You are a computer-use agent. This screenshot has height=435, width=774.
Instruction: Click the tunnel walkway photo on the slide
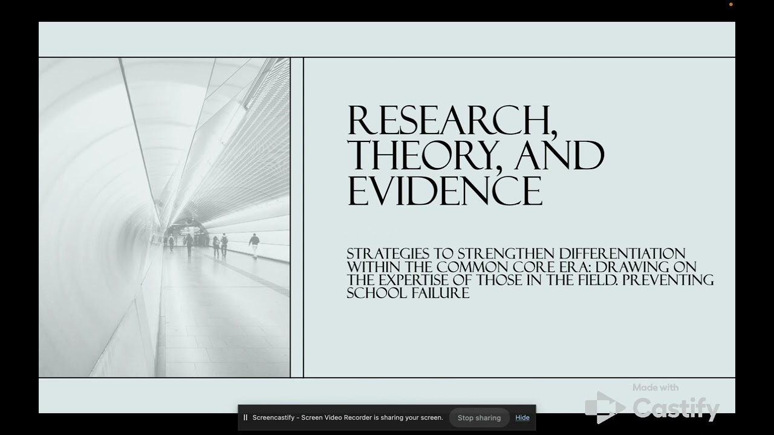pos(164,217)
